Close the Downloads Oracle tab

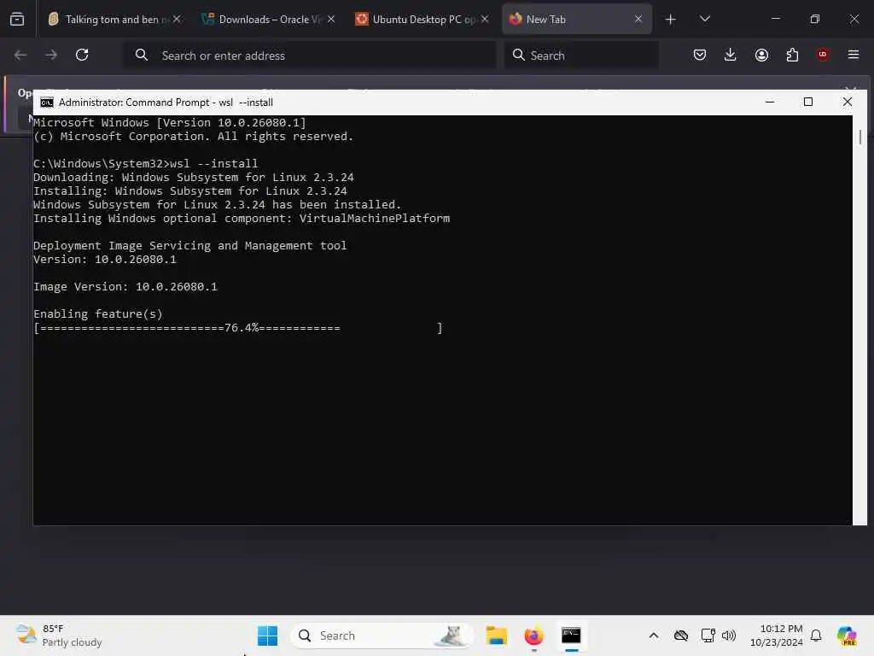pos(331,19)
